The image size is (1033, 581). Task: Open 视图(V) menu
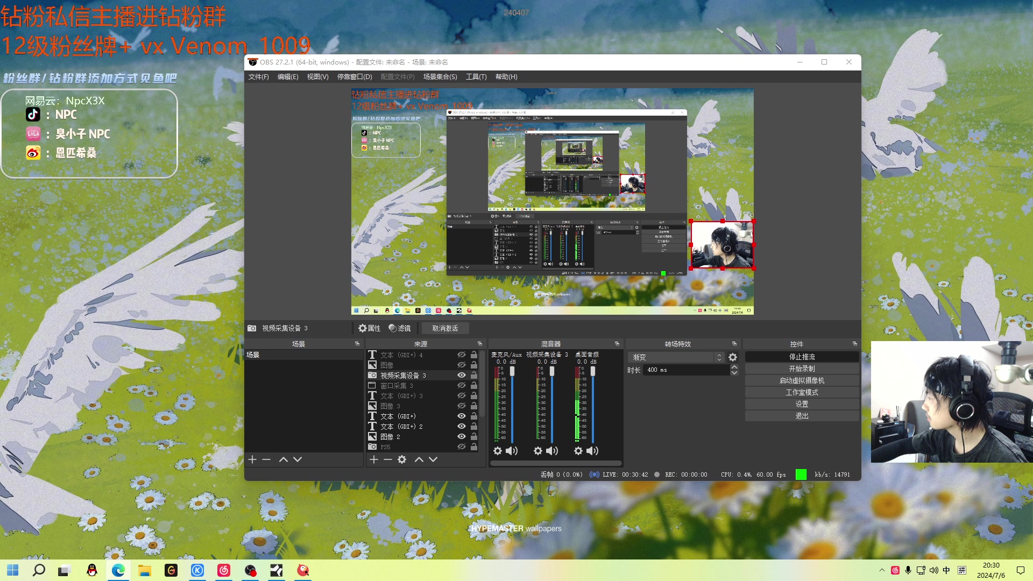point(317,77)
